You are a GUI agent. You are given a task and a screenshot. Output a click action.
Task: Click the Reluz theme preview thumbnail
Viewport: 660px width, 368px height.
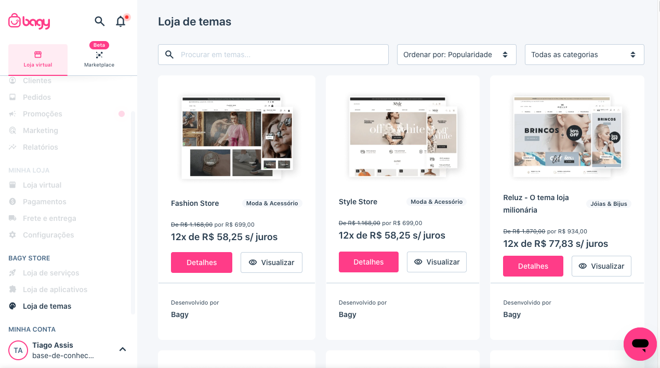[566, 136]
